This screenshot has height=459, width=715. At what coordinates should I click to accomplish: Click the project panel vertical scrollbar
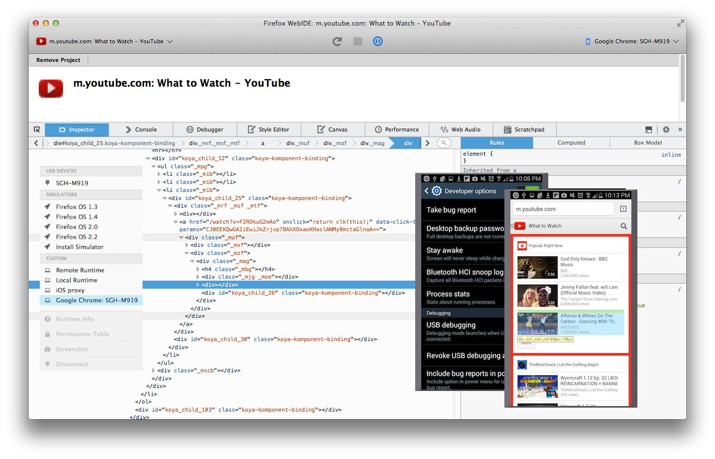pyautogui.click(x=683, y=78)
